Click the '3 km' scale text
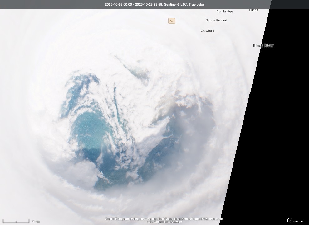The image size is (309, 225). pyautogui.click(x=36, y=222)
